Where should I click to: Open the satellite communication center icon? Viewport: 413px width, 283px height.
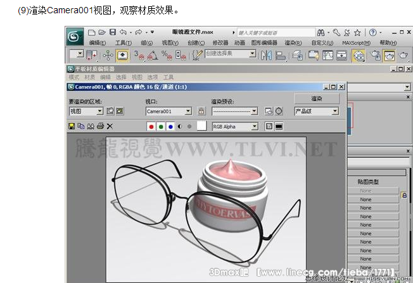347,33
